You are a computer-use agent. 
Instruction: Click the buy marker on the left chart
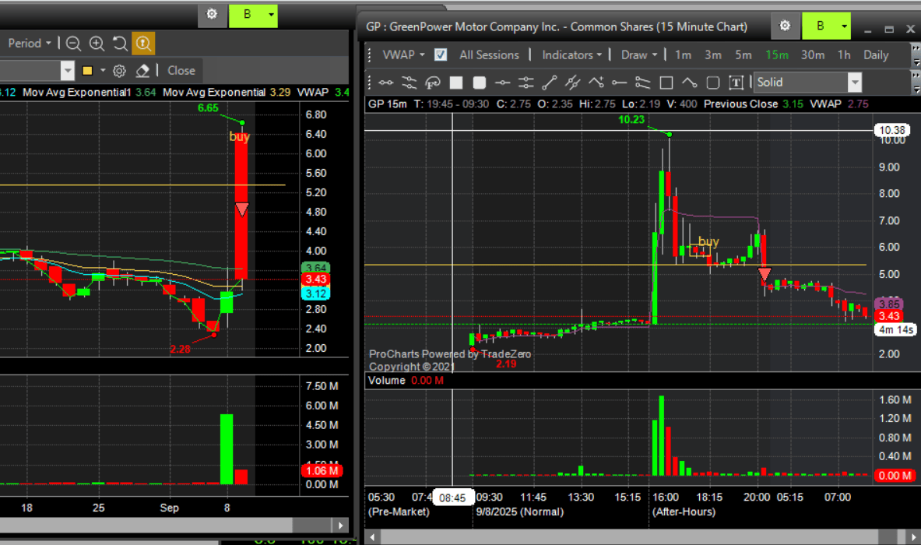pyautogui.click(x=239, y=136)
